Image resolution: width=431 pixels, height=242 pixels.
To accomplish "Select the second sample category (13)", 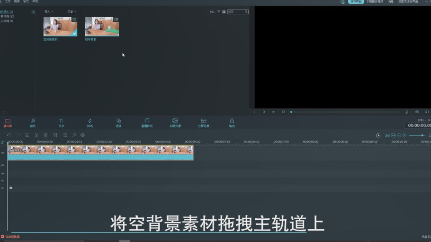I will tap(7, 17).
